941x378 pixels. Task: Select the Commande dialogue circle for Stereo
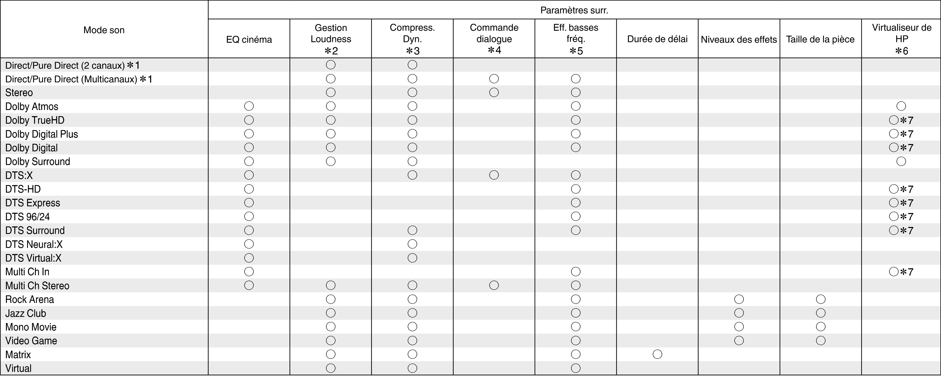pyautogui.click(x=494, y=92)
